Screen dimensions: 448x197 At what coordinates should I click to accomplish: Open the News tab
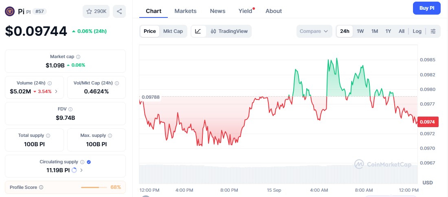click(x=217, y=11)
